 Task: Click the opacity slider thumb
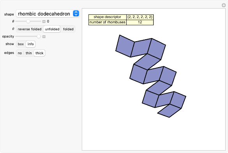(39, 37)
